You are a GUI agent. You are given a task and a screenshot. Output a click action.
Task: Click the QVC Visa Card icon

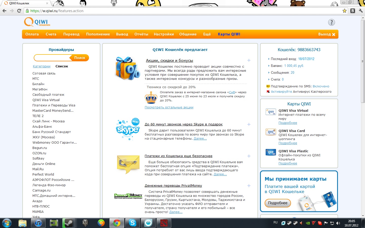pyautogui.click(x=271, y=132)
